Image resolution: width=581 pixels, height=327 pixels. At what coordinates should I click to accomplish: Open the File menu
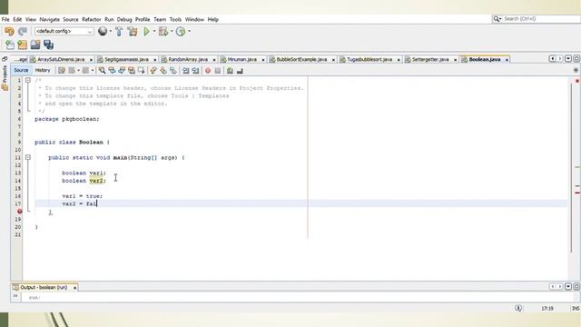pyautogui.click(x=5, y=19)
